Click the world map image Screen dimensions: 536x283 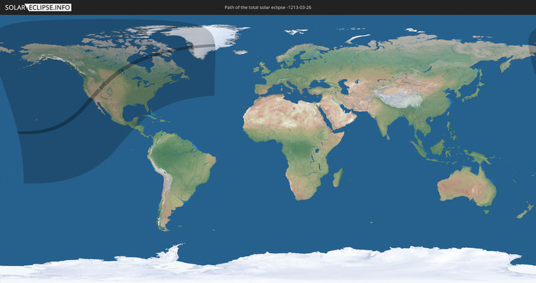(268, 149)
